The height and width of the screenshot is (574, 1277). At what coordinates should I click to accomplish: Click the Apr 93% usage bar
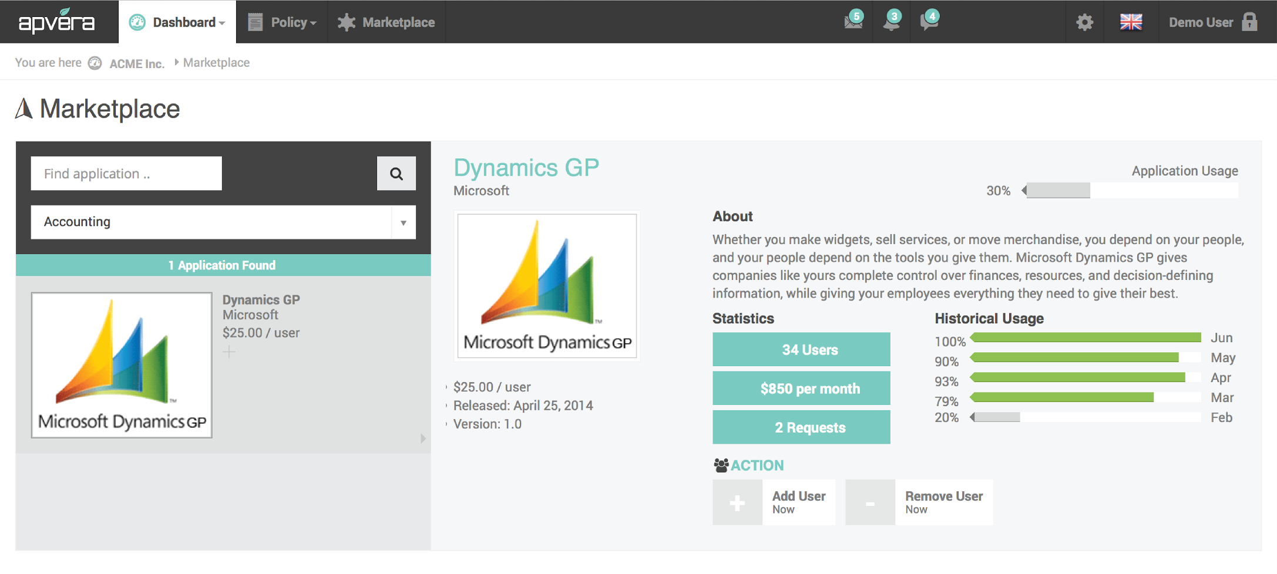(1086, 377)
